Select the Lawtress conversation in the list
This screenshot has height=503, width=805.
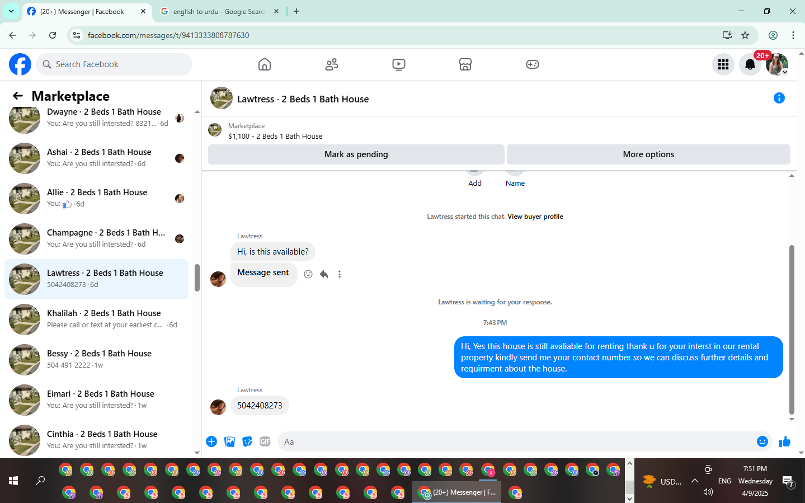pyautogui.click(x=96, y=279)
